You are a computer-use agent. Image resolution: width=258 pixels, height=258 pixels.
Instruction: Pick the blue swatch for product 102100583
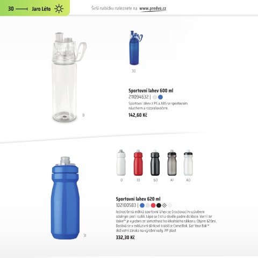(142, 205)
